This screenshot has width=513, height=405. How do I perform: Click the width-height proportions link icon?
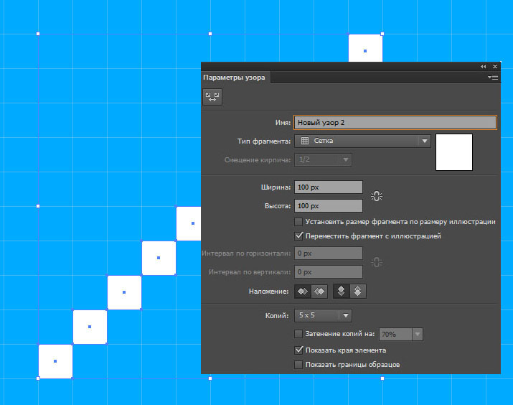click(377, 196)
